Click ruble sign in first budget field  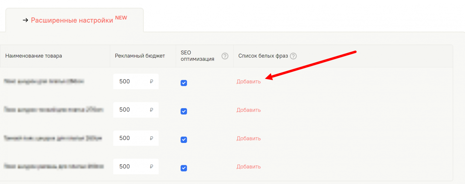coord(151,82)
